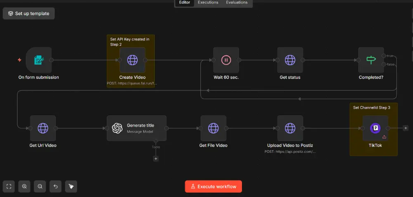Open the Get status globe node
The height and width of the screenshot is (197, 413).
tap(290, 60)
